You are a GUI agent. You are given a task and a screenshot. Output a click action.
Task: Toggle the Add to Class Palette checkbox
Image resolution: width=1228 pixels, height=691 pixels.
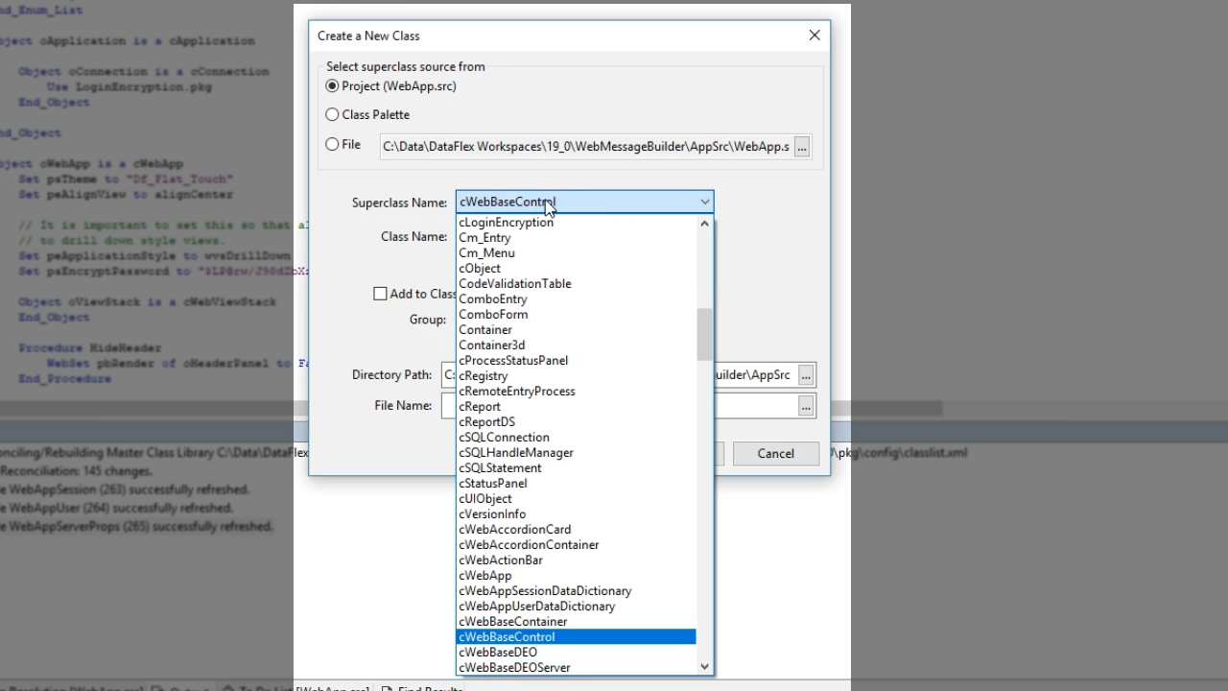(381, 294)
